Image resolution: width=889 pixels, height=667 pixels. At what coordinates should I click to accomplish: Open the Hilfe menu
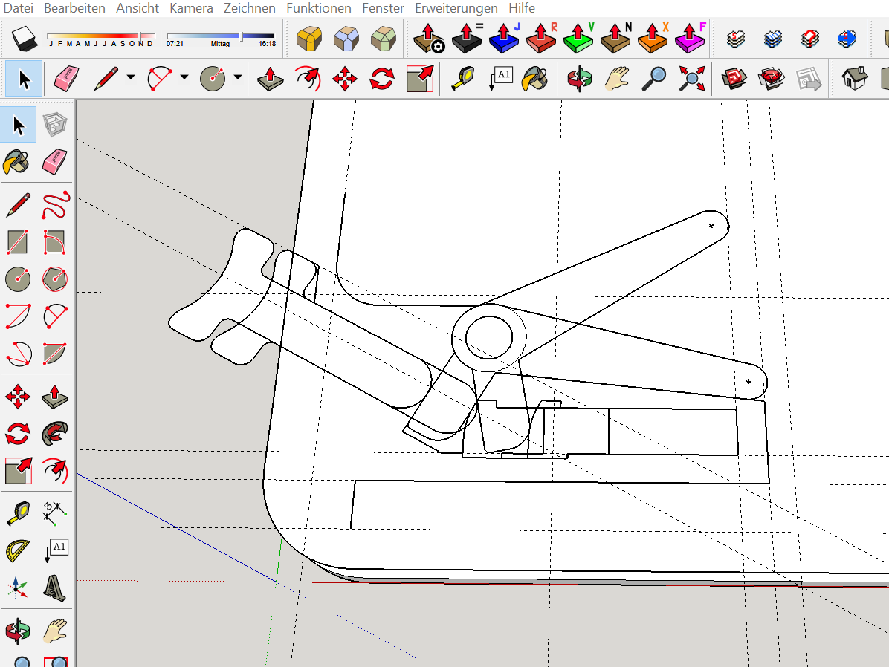[x=522, y=8]
